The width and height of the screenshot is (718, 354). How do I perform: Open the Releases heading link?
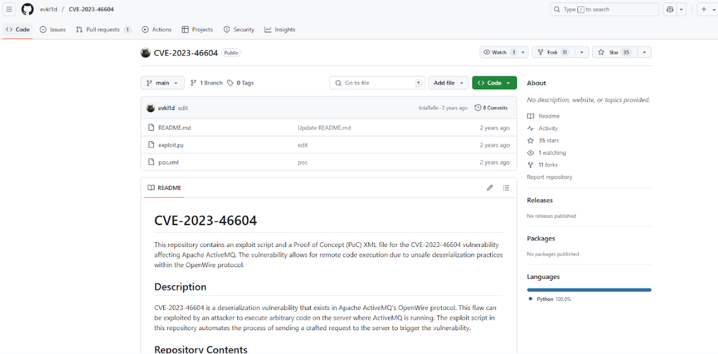click(540, 200)
